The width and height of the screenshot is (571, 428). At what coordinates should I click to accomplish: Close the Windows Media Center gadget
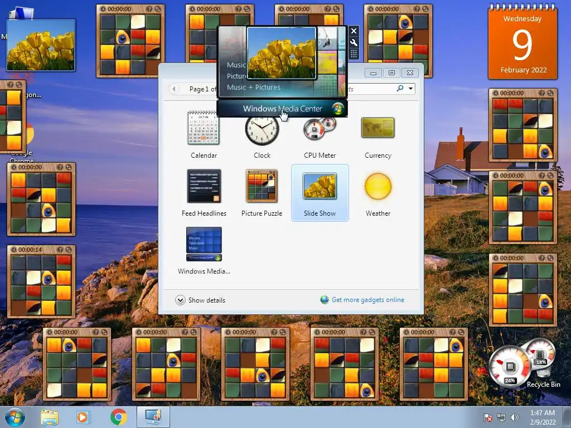click(x=354, y=31)
